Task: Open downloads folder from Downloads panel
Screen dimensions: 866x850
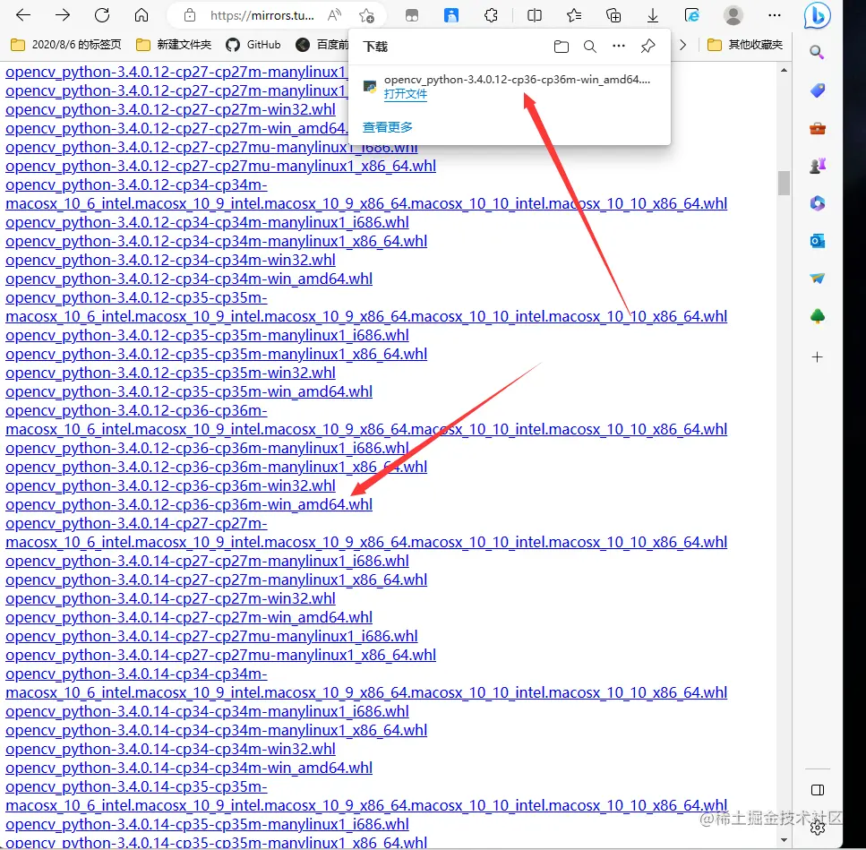Action: 562,47
